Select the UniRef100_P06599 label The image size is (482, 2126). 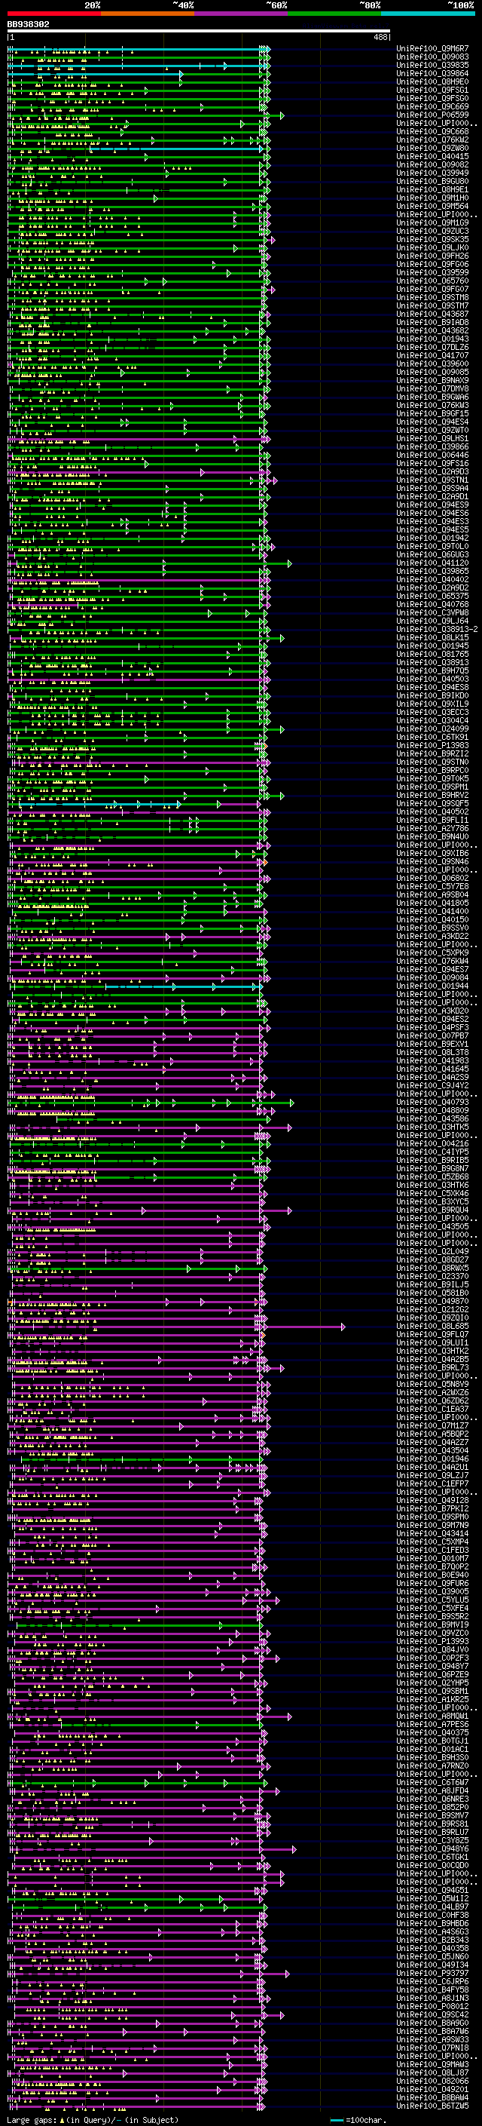[x=432, y=115]
